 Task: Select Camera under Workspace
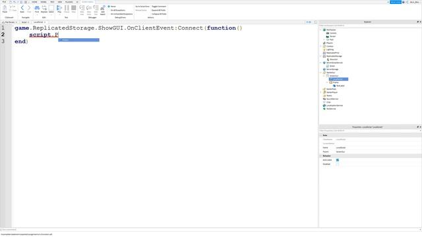pos(333,33)
